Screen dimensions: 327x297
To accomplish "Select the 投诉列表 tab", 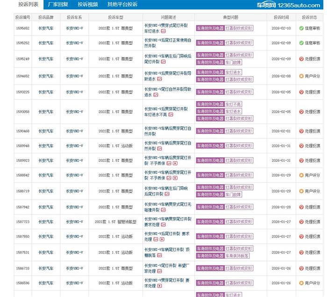I will (x=28, y=5).
